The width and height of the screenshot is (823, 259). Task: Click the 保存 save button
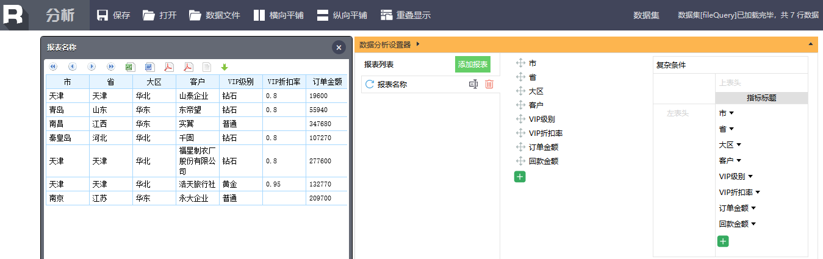[x=113, y=15]
